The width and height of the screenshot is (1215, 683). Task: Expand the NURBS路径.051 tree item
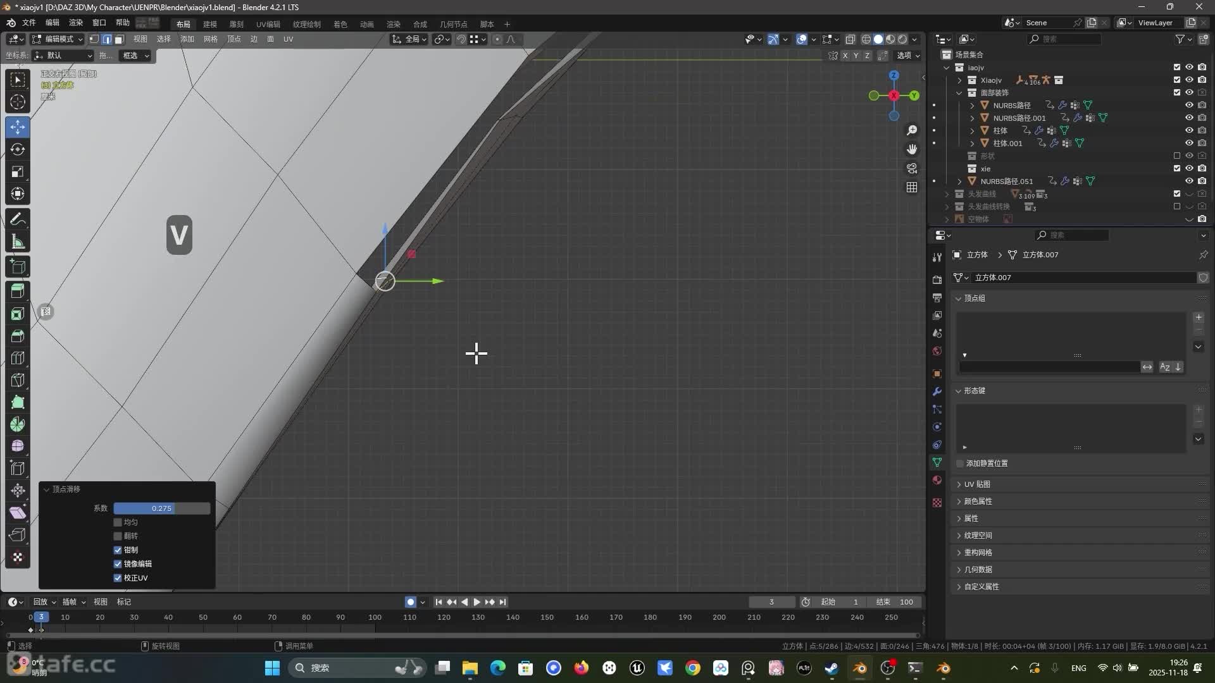point(959,182)
